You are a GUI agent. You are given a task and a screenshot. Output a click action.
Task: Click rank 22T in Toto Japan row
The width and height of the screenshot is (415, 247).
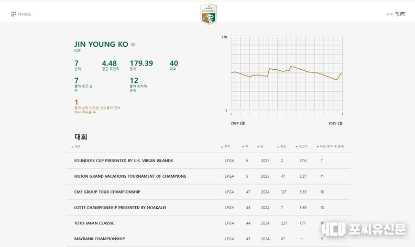[284, 223]
